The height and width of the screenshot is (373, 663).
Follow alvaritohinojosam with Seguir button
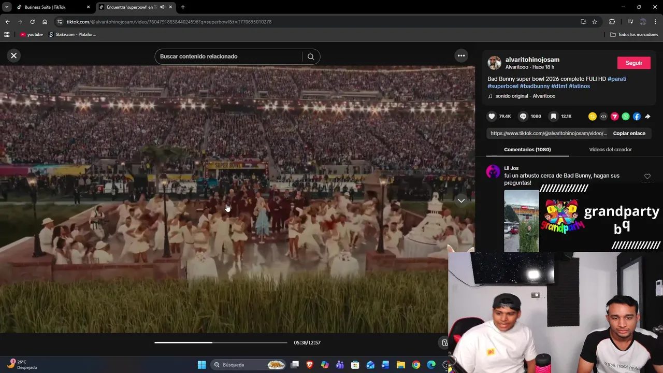tap(633, 63)
